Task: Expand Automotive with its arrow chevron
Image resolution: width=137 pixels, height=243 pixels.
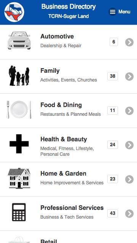Action: (129, 42)
